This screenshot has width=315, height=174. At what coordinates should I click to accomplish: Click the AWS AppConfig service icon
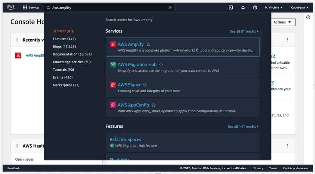coord(113,105)
